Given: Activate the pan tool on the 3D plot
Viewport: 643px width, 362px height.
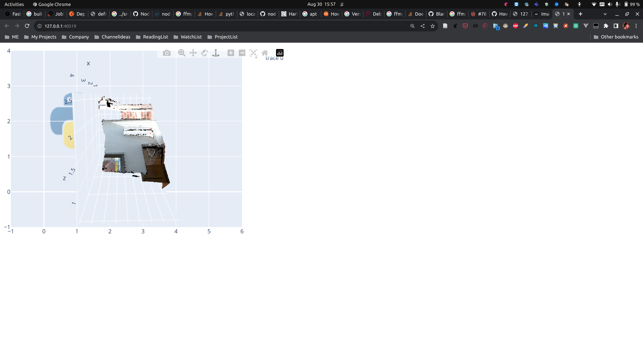Looking at the screenshot, I should 193,53.
